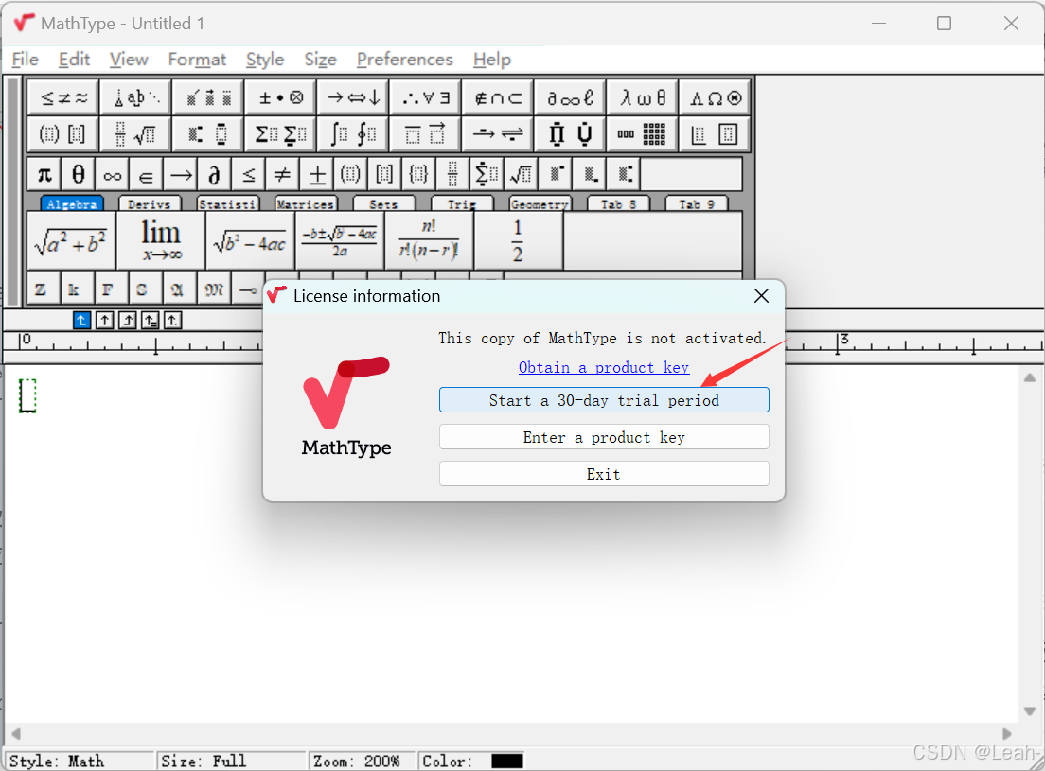This screenshot has width=1045, height=771.
Task: Insert the pi symbol from small bar
Action: [x=44, y=174]
